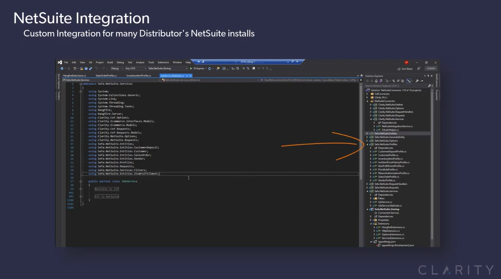The width and height of the screenshot is (501, 279).
Task: Select OptionsExtensions.cs file
Action: 393,235
